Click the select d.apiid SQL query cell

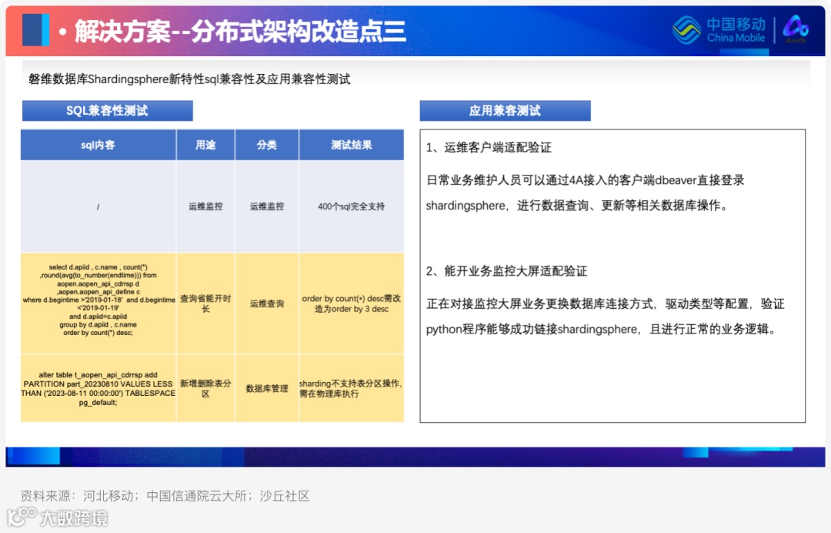[98, 303]
